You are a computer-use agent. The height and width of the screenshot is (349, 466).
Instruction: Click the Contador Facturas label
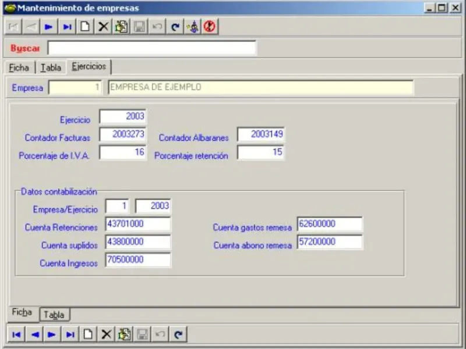tap(57, 138)
